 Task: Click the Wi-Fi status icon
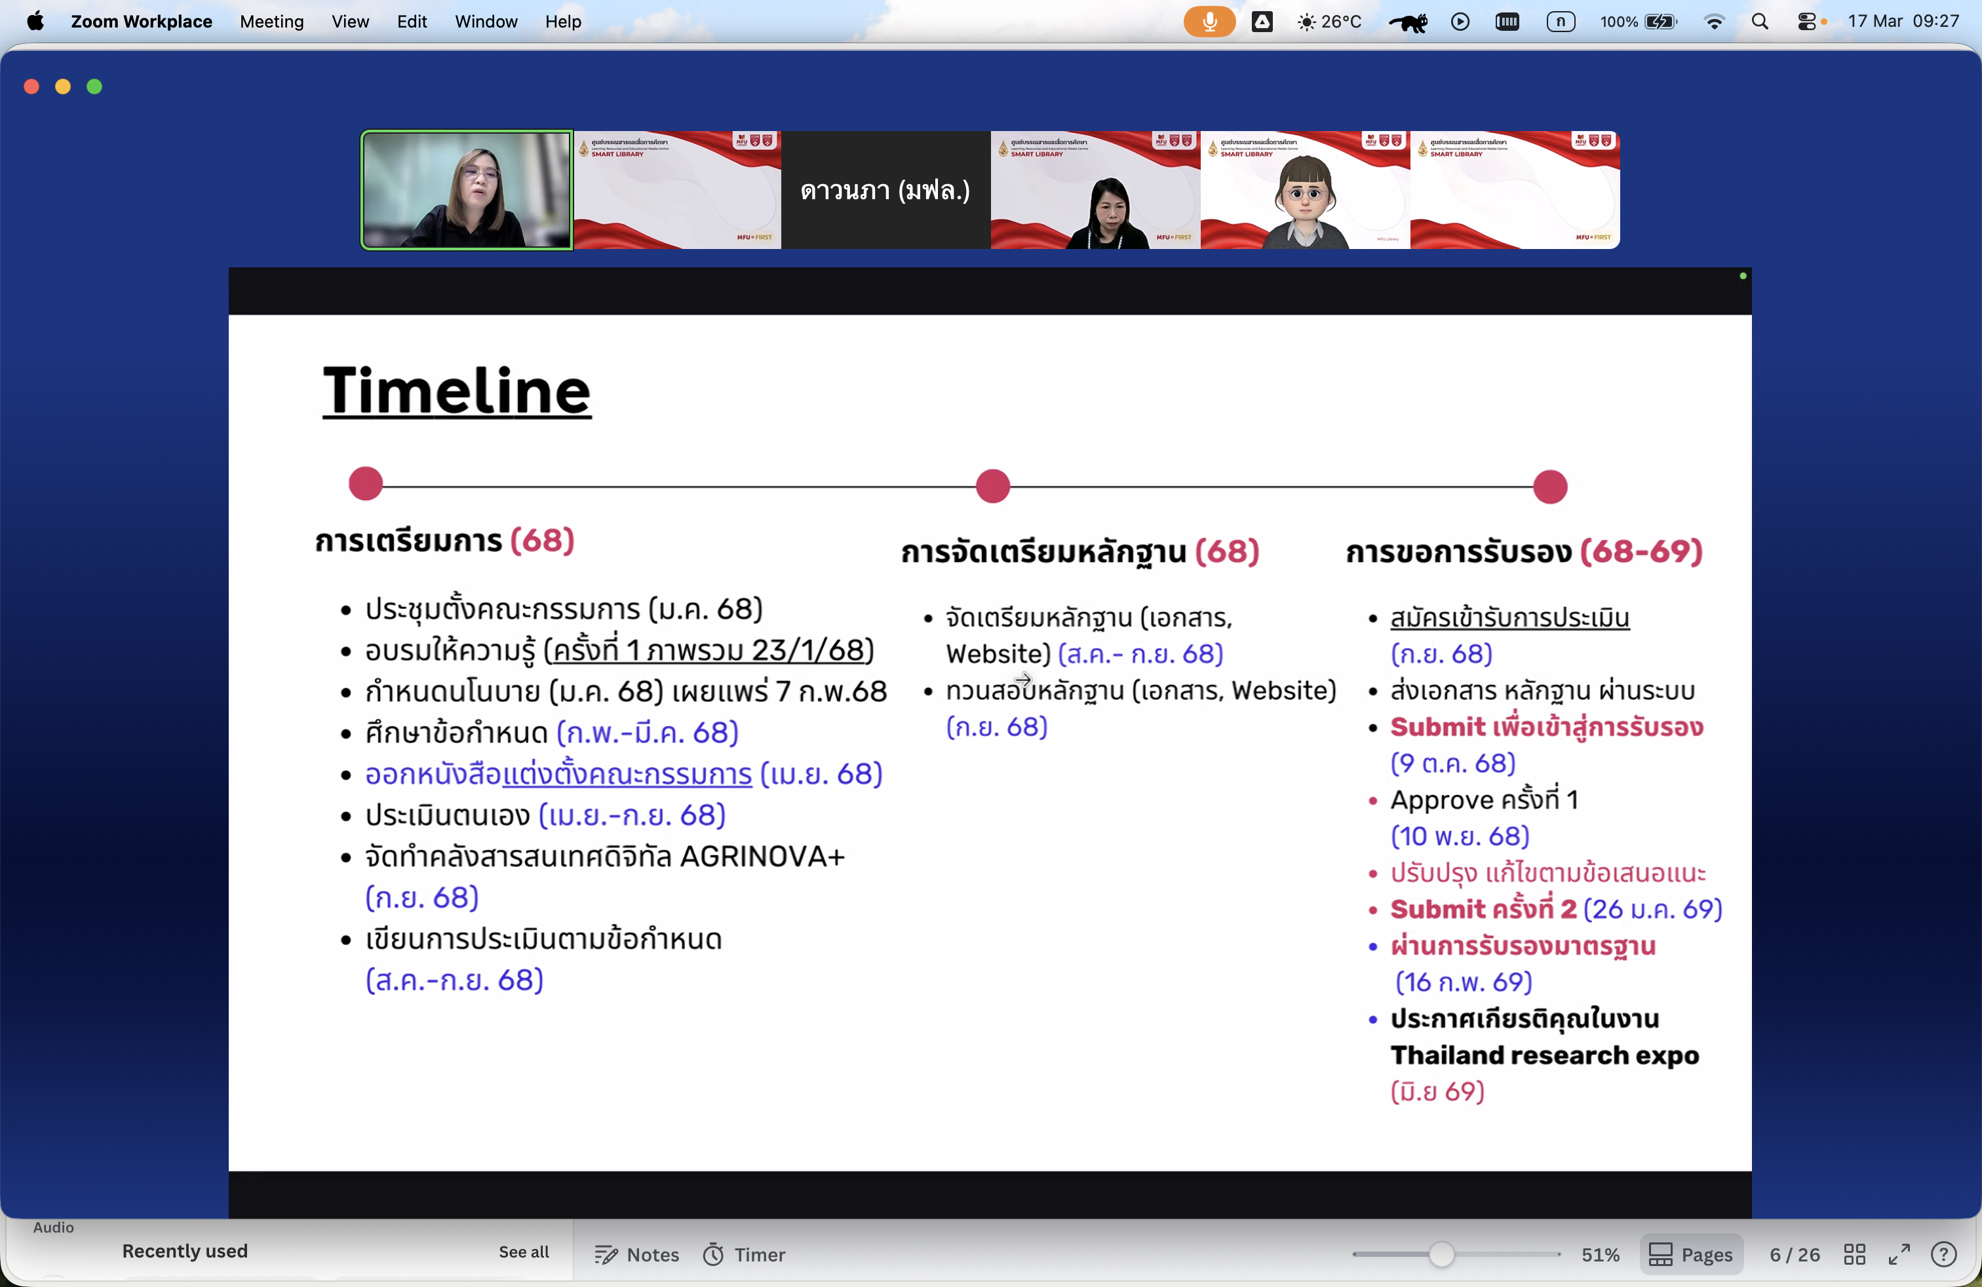pos(1714,22)
